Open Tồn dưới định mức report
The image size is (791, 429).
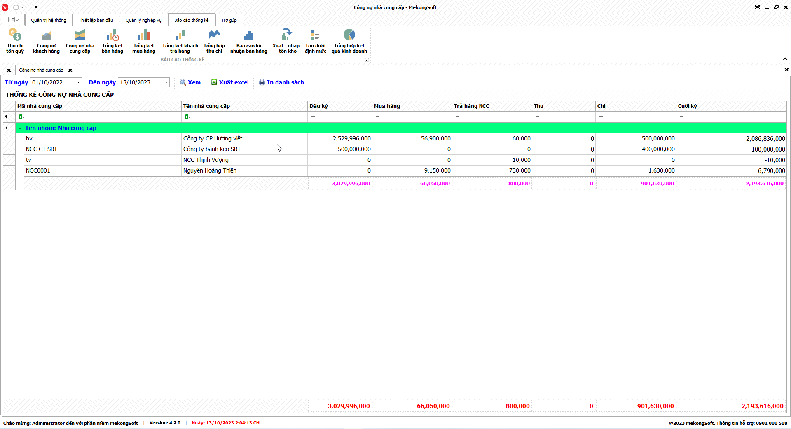(315, 40)
